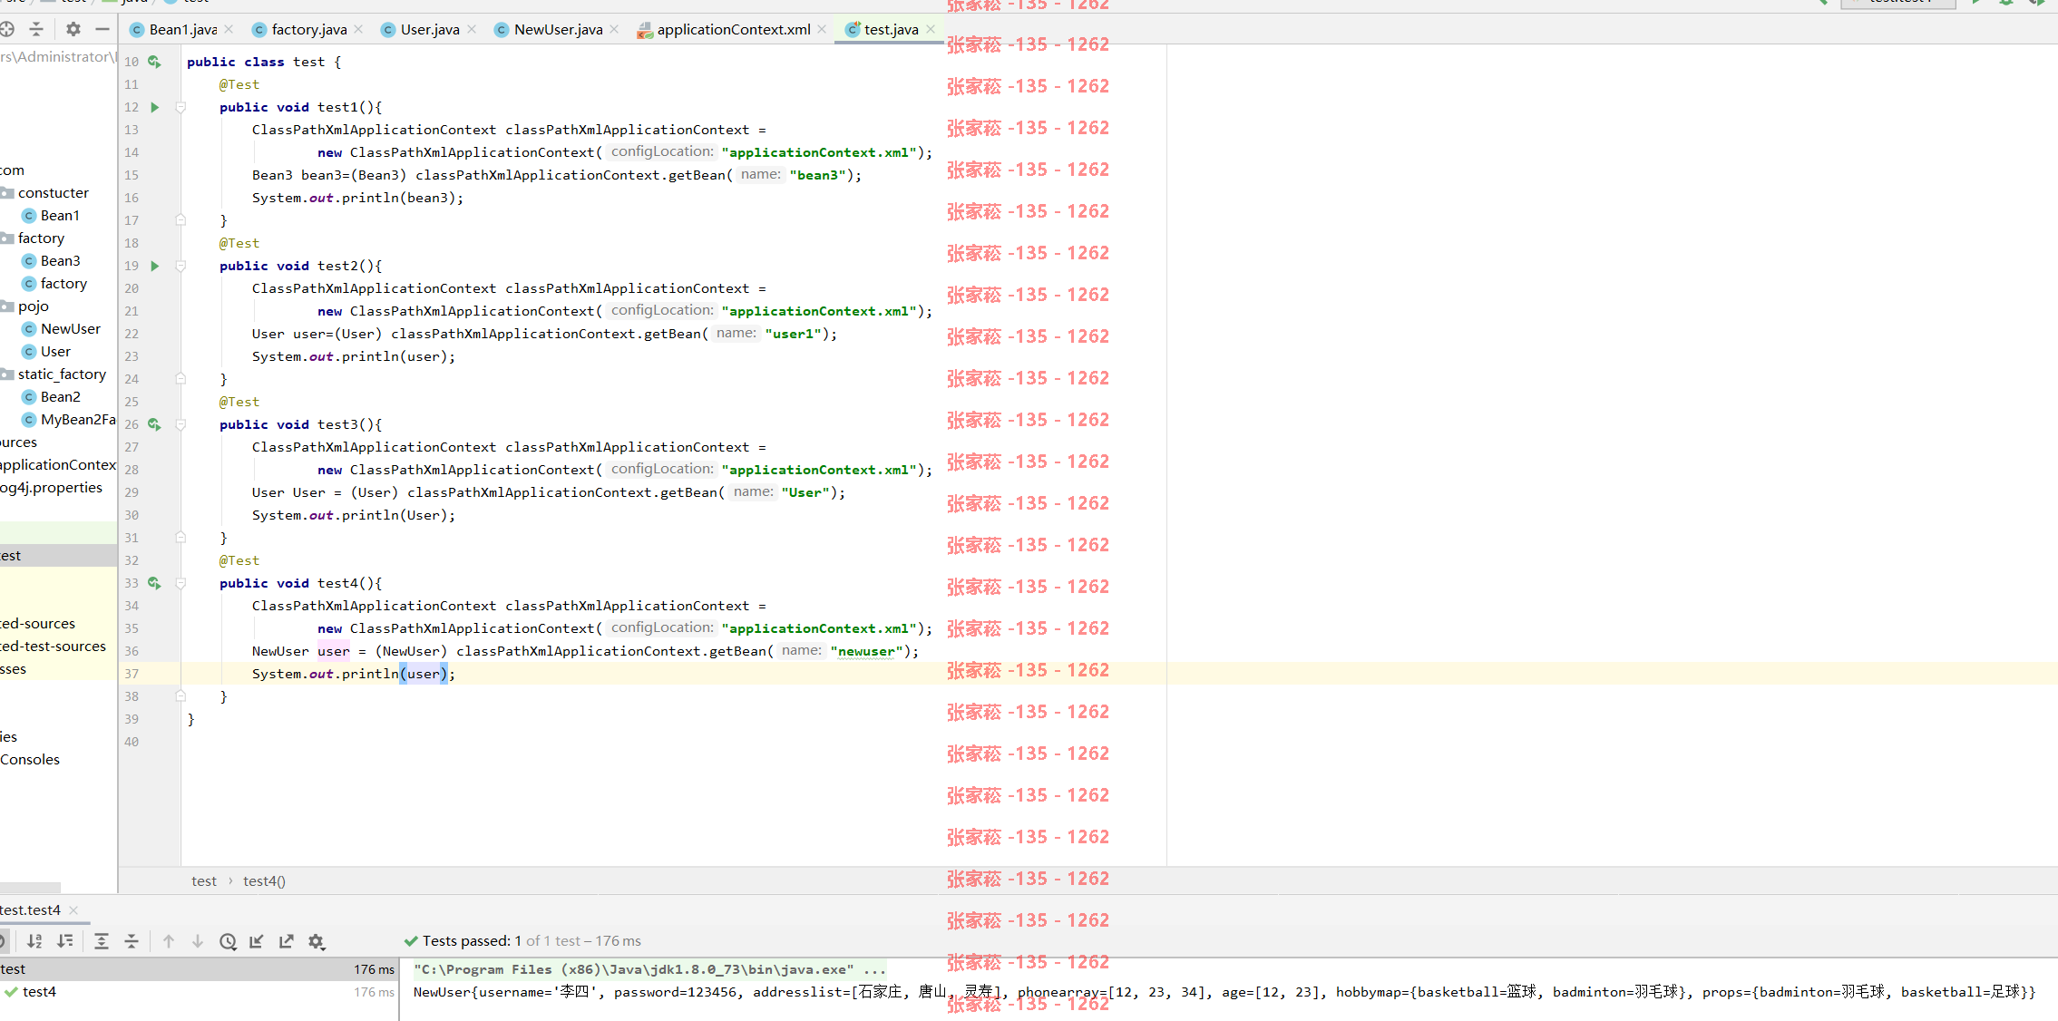Rerun test3 from line 26 gutter icon
Viewport: 2058px width, 1021px height.
click(155, 424)
